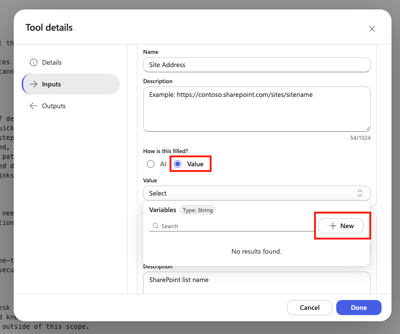Screen dimensions: 400x334
Task: Edit the SharePoint list name description
Action: [x=256, y=283]
